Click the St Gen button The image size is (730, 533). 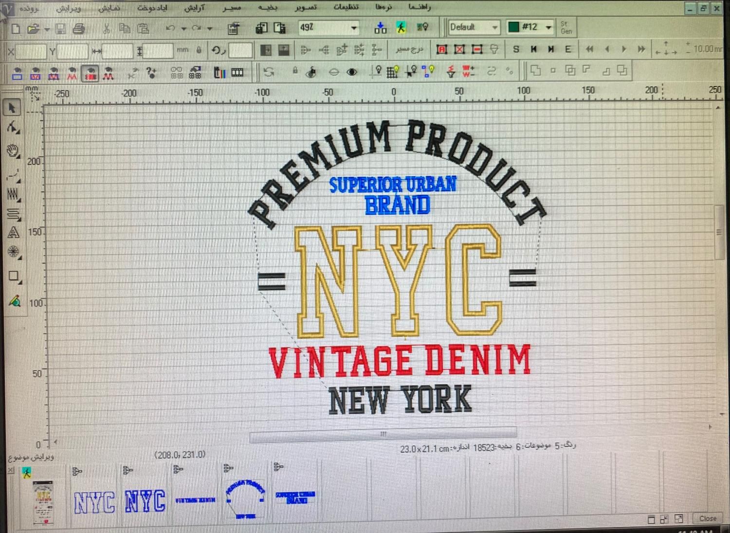566,27
